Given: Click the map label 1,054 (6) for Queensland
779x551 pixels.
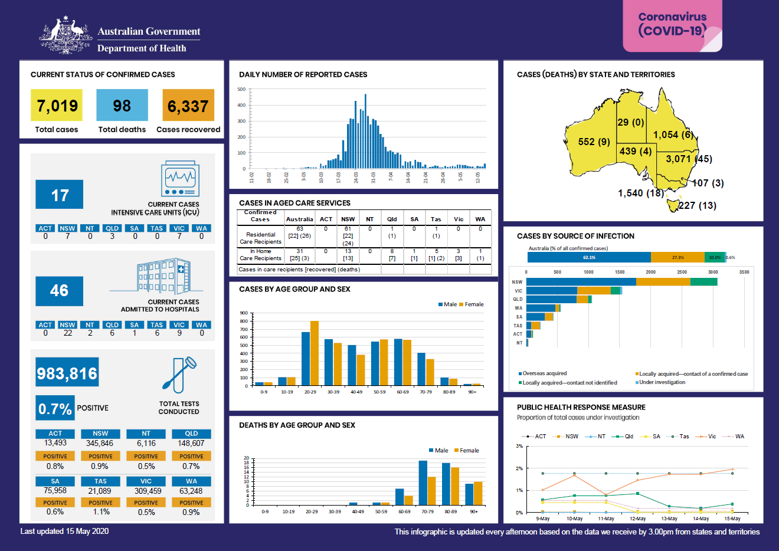Looking at the screenshot, I should [673, 135].
